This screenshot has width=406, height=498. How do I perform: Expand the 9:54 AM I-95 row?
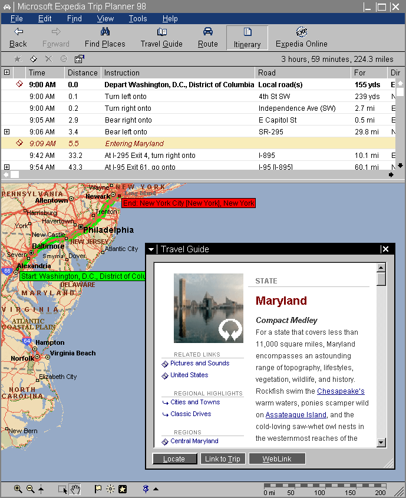click(6, 167)
